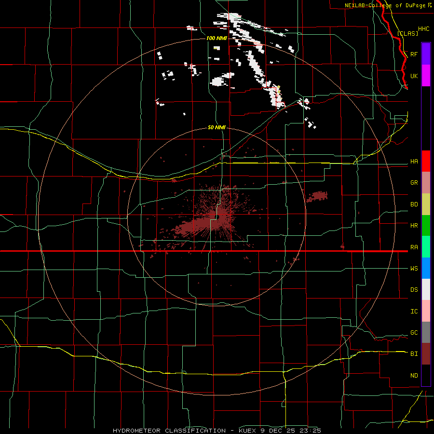Click the GR dusty pink legend swatch

pyautogui.click(x=426, y=183)
